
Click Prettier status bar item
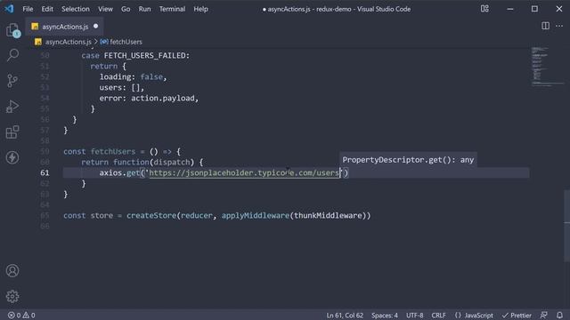(x=517, y=315)
